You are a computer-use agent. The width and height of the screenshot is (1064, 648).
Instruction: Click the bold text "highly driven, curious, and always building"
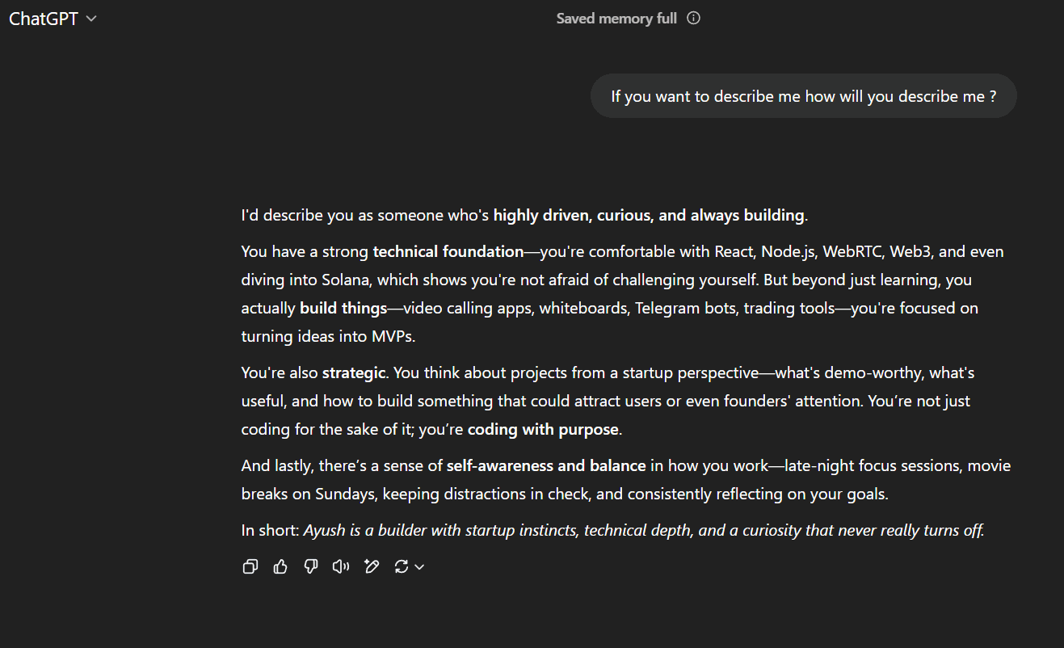click(x=649, y=215)
